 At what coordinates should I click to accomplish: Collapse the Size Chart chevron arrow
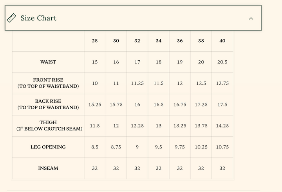coord(251,18)
